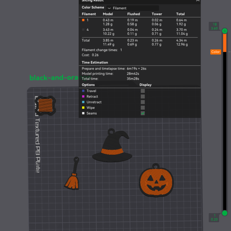Click the blue Travel color icon
This screenshot has height=231, width=231.
[83, 91]
